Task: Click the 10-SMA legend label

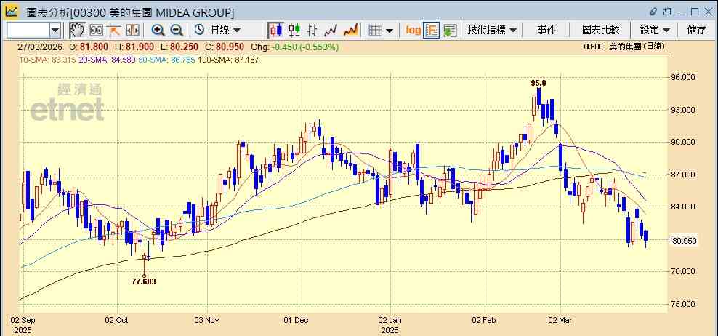Action: (48, 60)
